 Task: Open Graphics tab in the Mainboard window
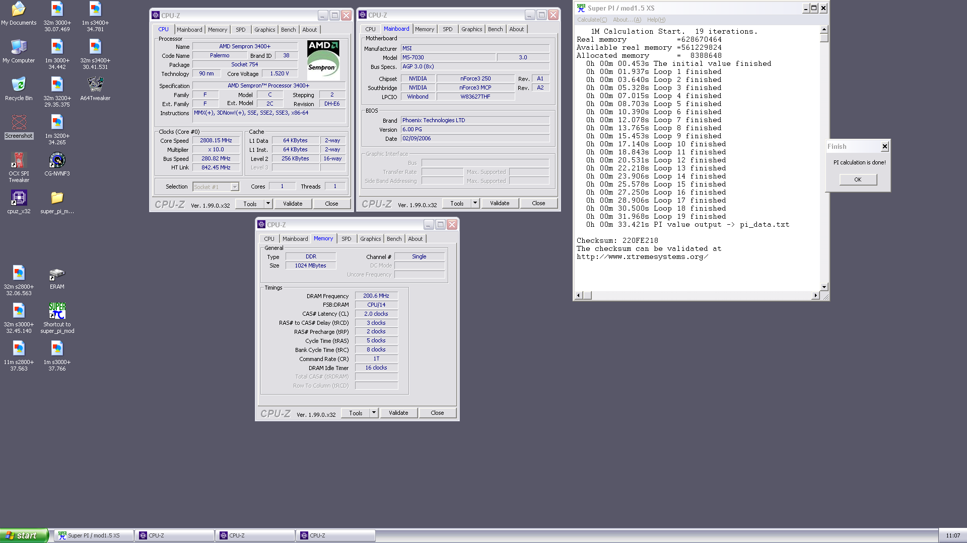pos(471,29)
